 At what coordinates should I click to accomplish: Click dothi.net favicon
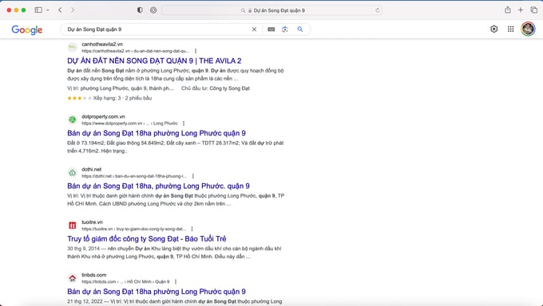pos(72,172)
